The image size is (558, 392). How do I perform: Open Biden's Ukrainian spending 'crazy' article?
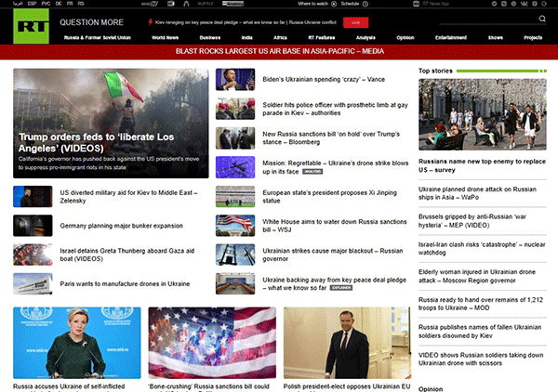324,80
